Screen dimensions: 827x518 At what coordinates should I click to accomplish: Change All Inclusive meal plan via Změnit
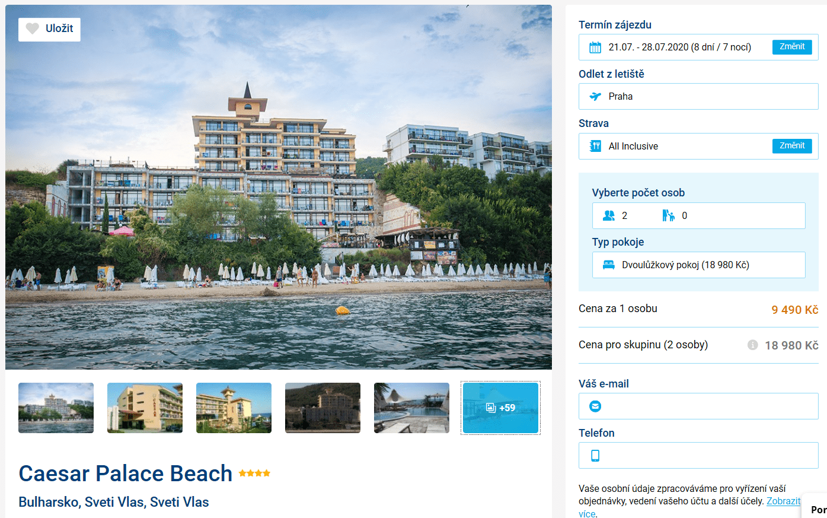tap(792, 146)
